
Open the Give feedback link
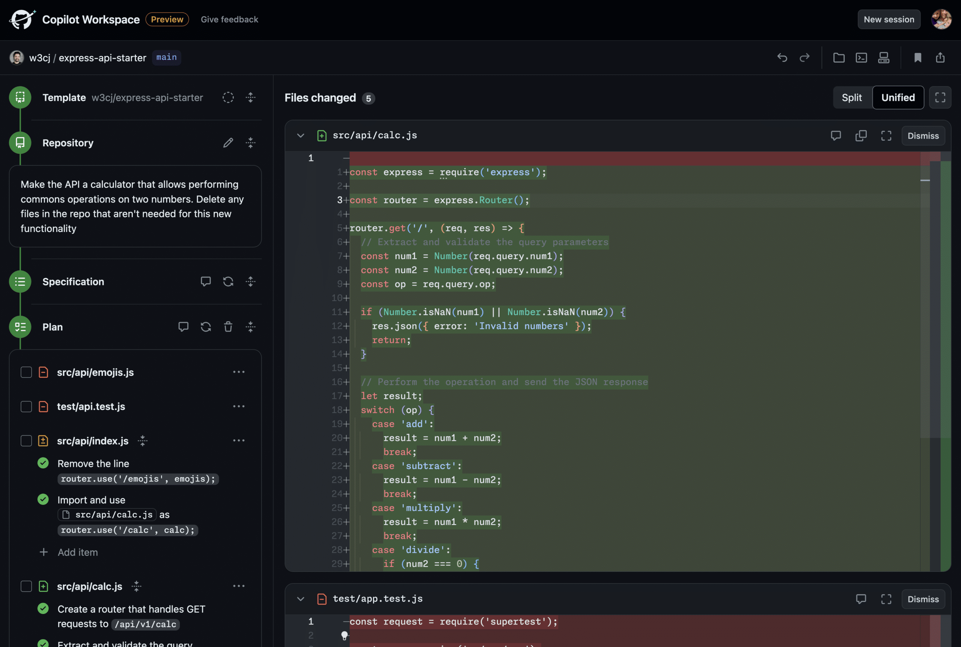click(x=229, y=20)
